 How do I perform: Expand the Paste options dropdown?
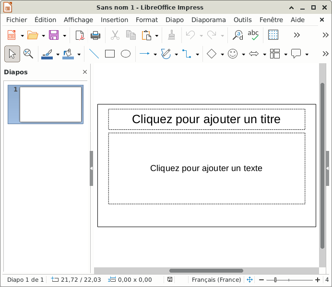(157, 36)
